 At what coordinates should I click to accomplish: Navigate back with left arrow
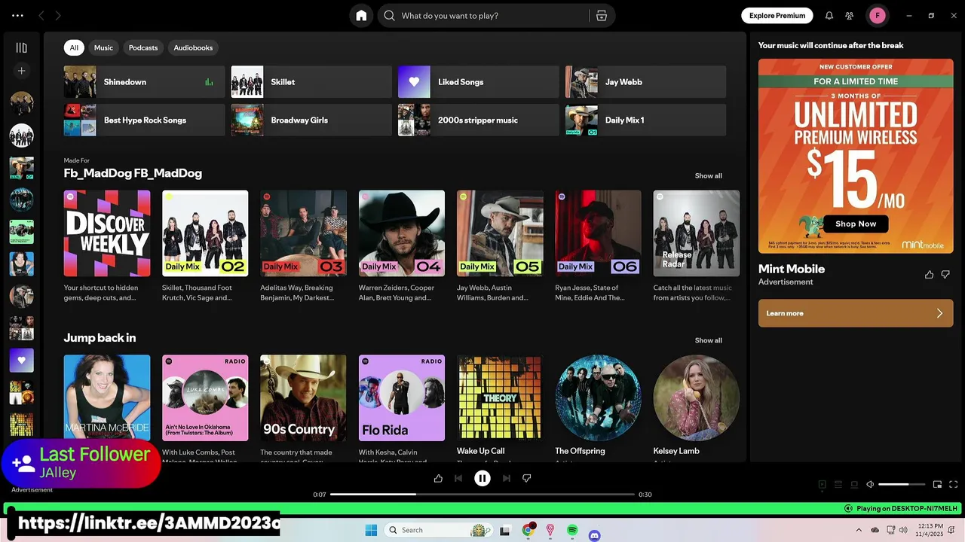41,16
